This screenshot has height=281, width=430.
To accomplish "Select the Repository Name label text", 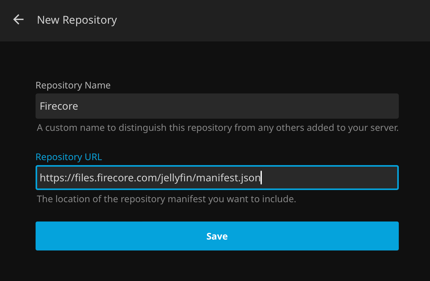I will click(73, 85).
